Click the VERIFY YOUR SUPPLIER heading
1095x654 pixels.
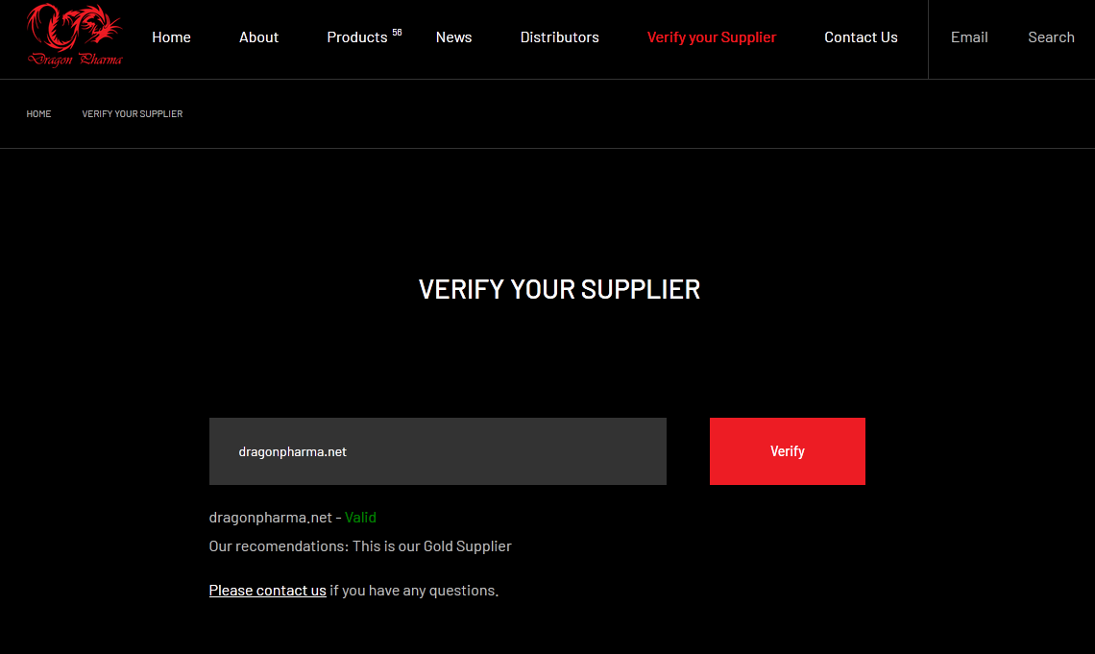559,290
